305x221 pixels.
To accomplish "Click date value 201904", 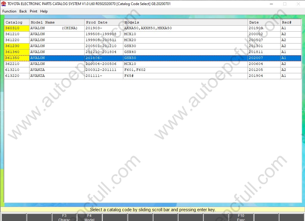I will click(x=264, y=76).
